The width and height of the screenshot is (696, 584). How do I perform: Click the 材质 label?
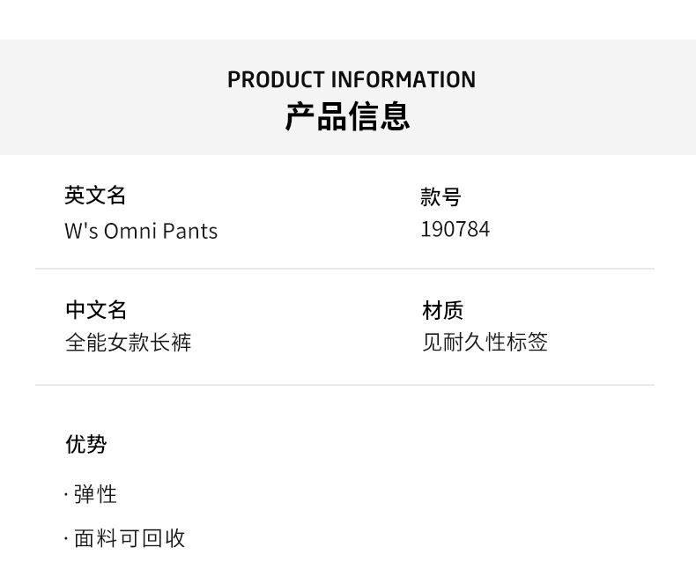click(x=442, y=310)
